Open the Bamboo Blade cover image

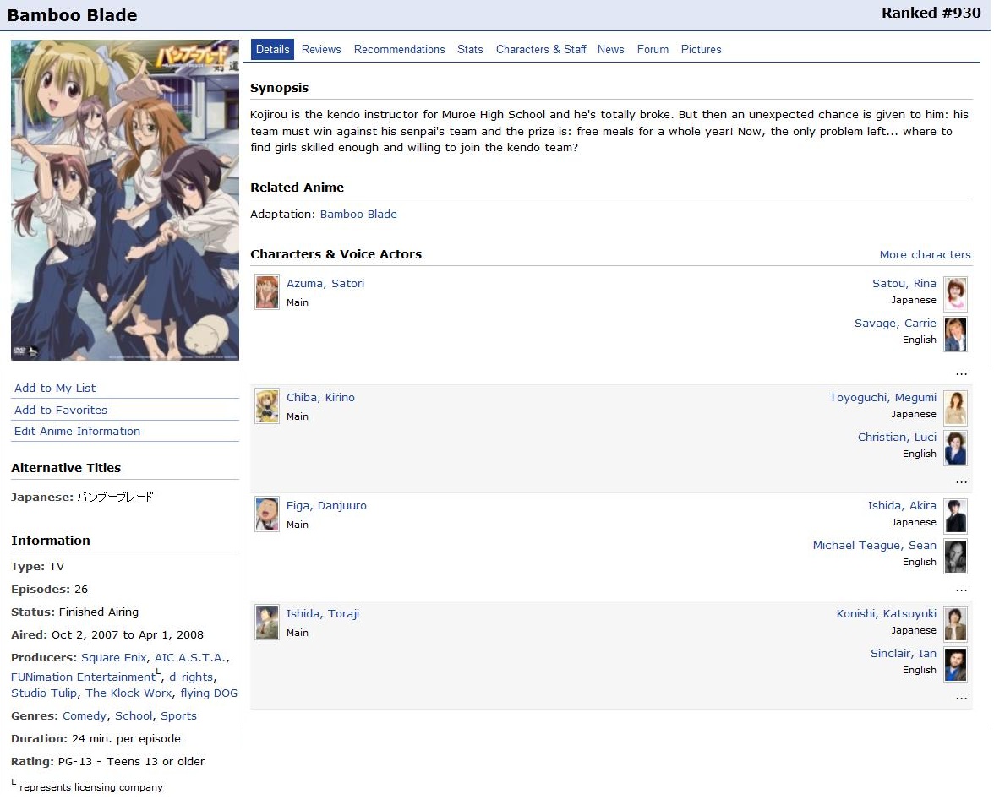point(125,200)
